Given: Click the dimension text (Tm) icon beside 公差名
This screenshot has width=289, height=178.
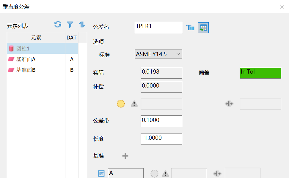Looking at the screenshot, I should (x=190, y=27).
